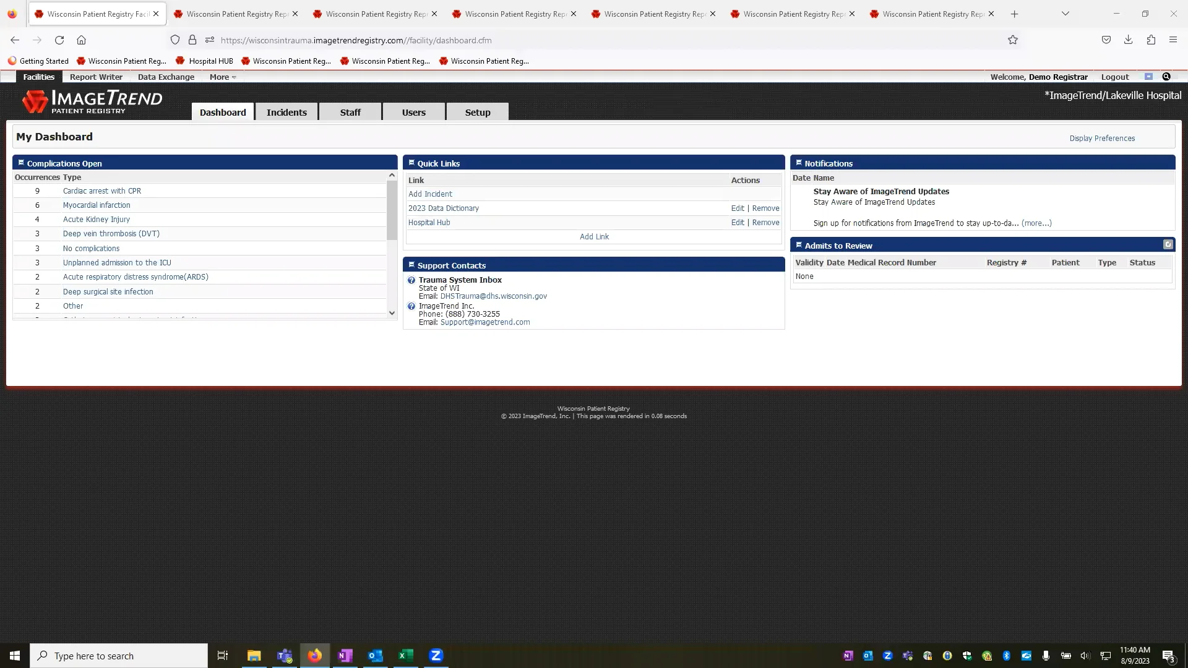Click the tracking protection shield icon

tap(175, 40)
